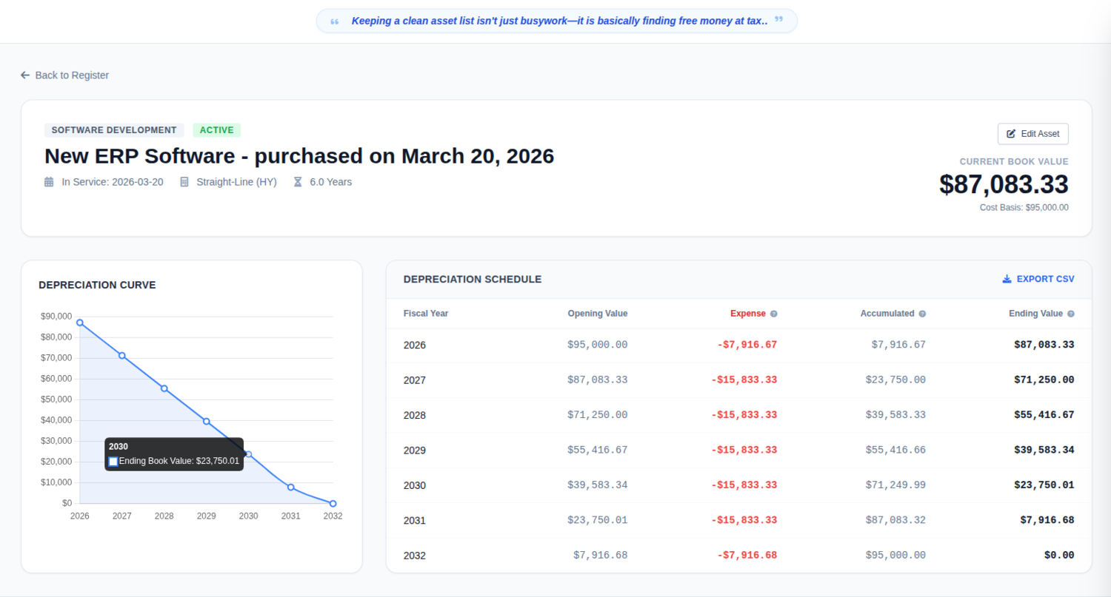Select the 2029 fiscal year row

tap(738, 450)
